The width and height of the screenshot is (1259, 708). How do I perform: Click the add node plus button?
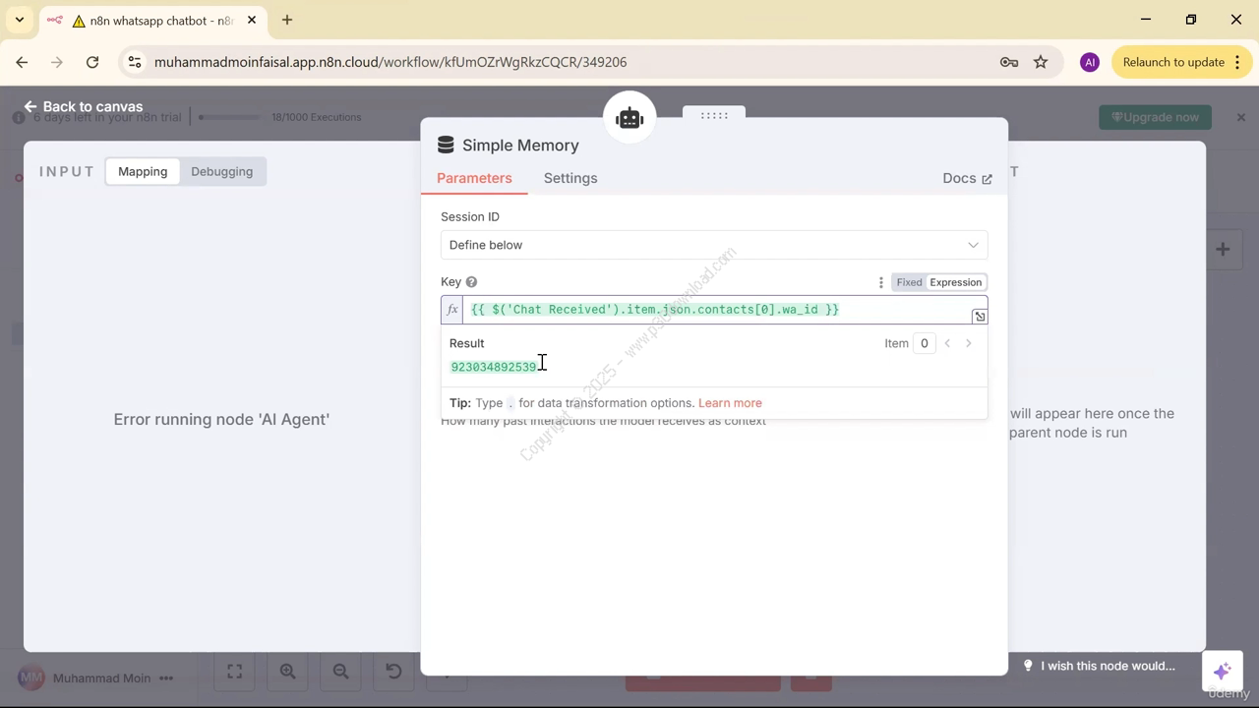[1223, 250]
